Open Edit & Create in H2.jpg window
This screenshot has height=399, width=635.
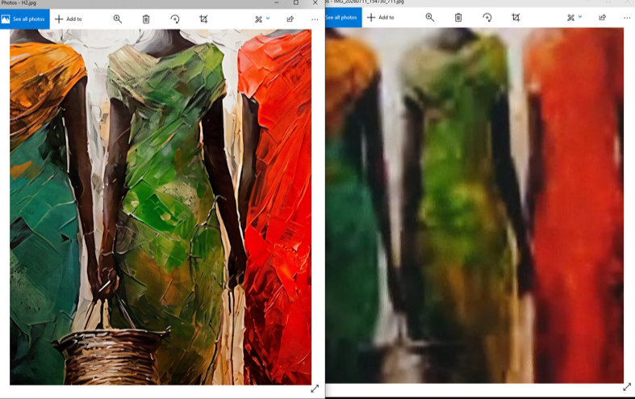(x=258, y=19)
